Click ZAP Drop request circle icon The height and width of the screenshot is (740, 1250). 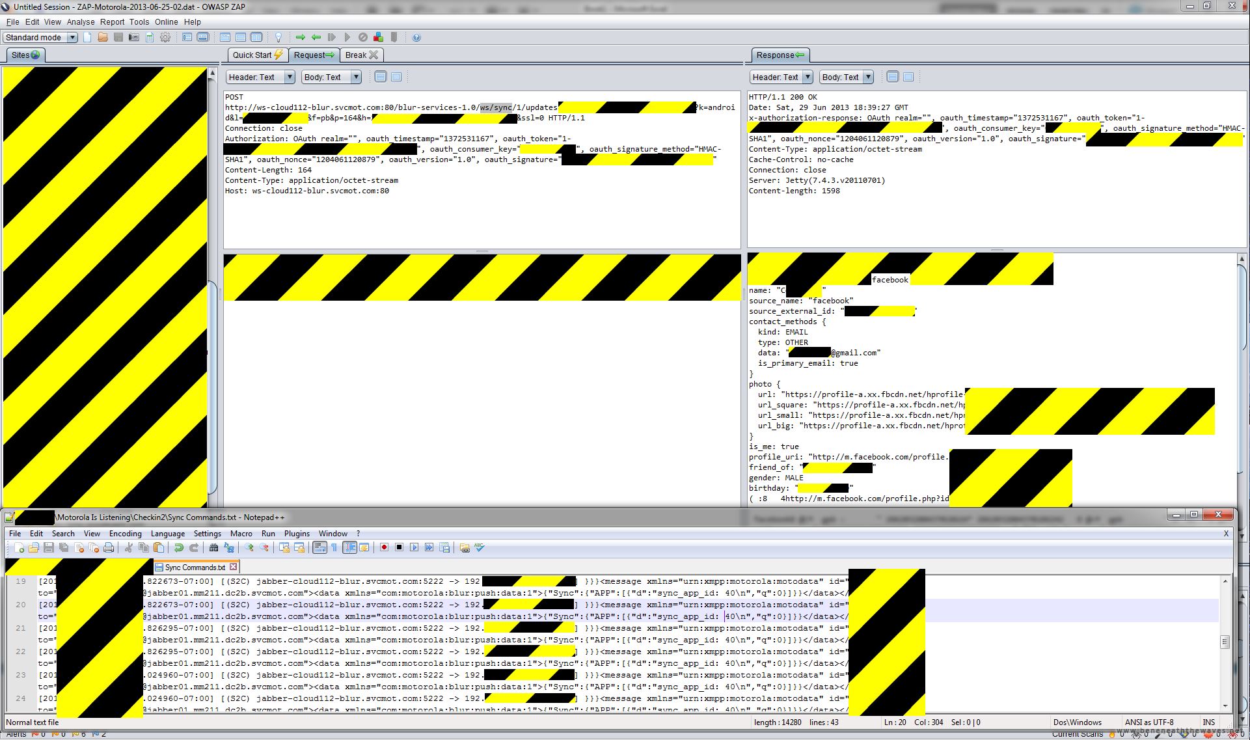[363, 38]
